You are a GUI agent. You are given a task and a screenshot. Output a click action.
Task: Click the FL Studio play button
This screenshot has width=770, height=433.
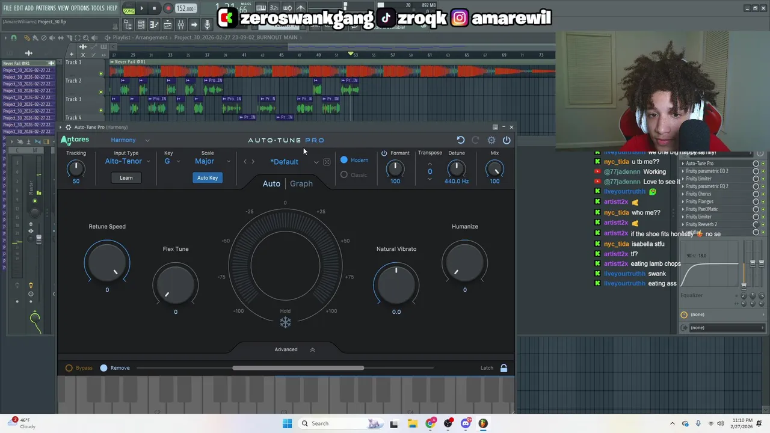pyautogui.click(x=141, y=8)
